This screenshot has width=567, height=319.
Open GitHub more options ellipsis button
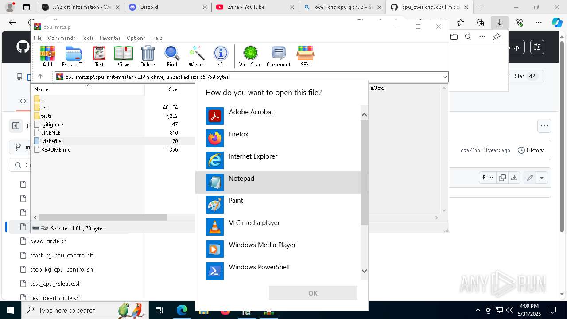(544, 125)
